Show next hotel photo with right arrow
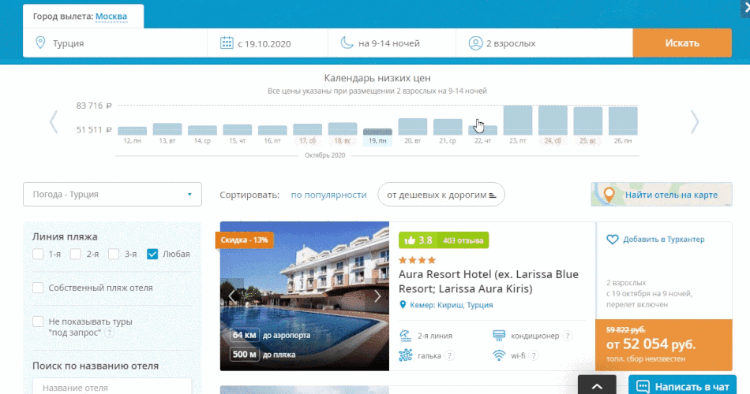750x394 pixels. [x=377, y=296]
